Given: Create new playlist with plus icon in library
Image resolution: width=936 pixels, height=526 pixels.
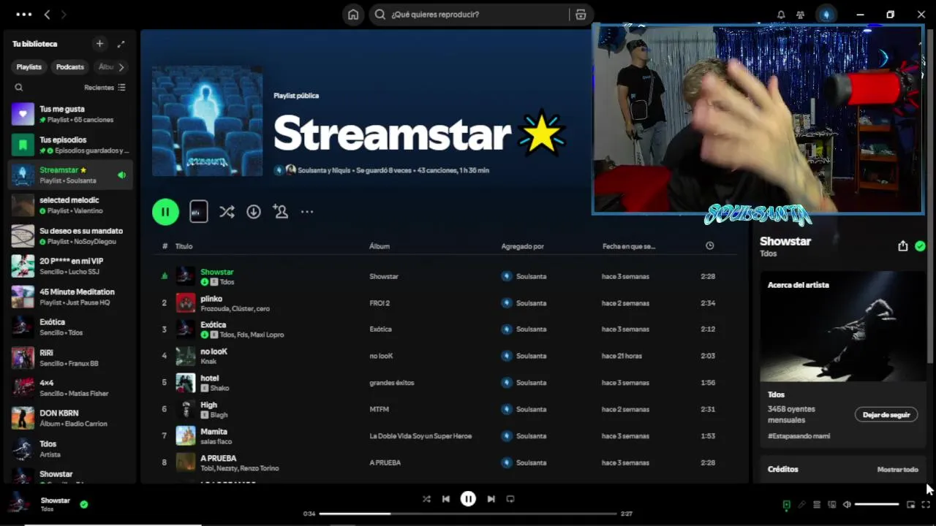Looking at the screenshot, I should click(99, 44).
